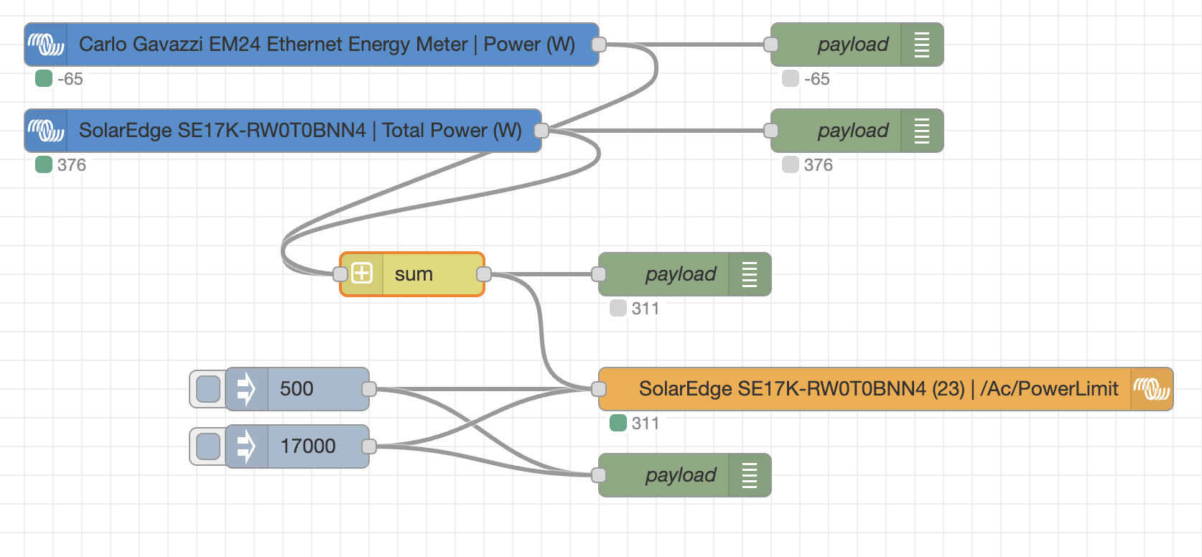1202x557 pixels.
Task: Click the output port of the 500 inject node
Action: (x=369, y=389)
